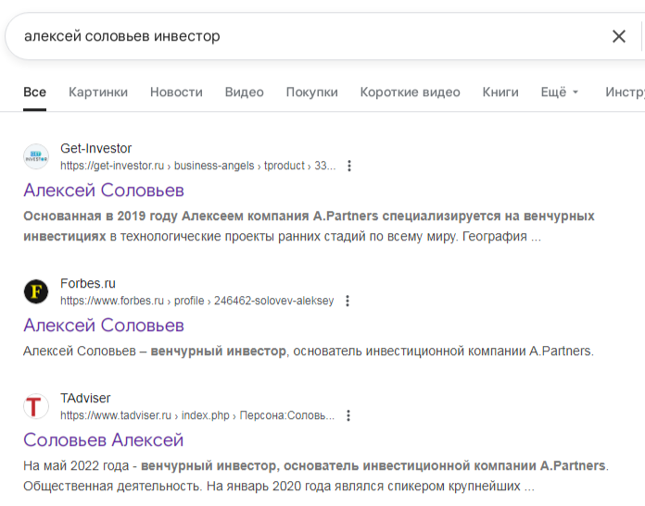The height and width of the screenshot is (506, 645).
Task: Open three-dot menu for TAdviser result
Action: 348,415
